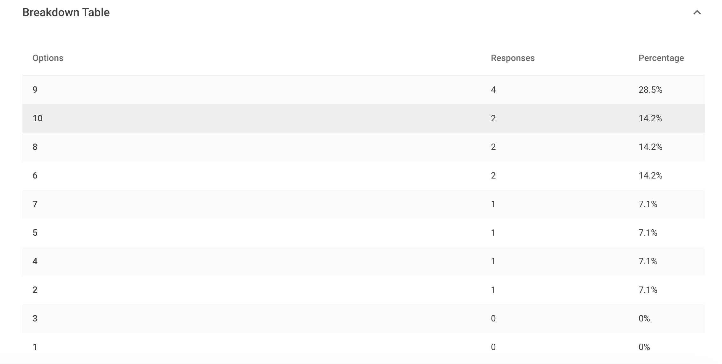
Task: Click the response count for option 1
Action: (493, 347)
